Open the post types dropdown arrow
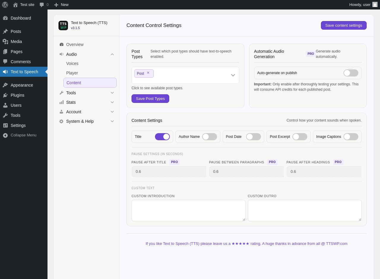 (233, 75)
